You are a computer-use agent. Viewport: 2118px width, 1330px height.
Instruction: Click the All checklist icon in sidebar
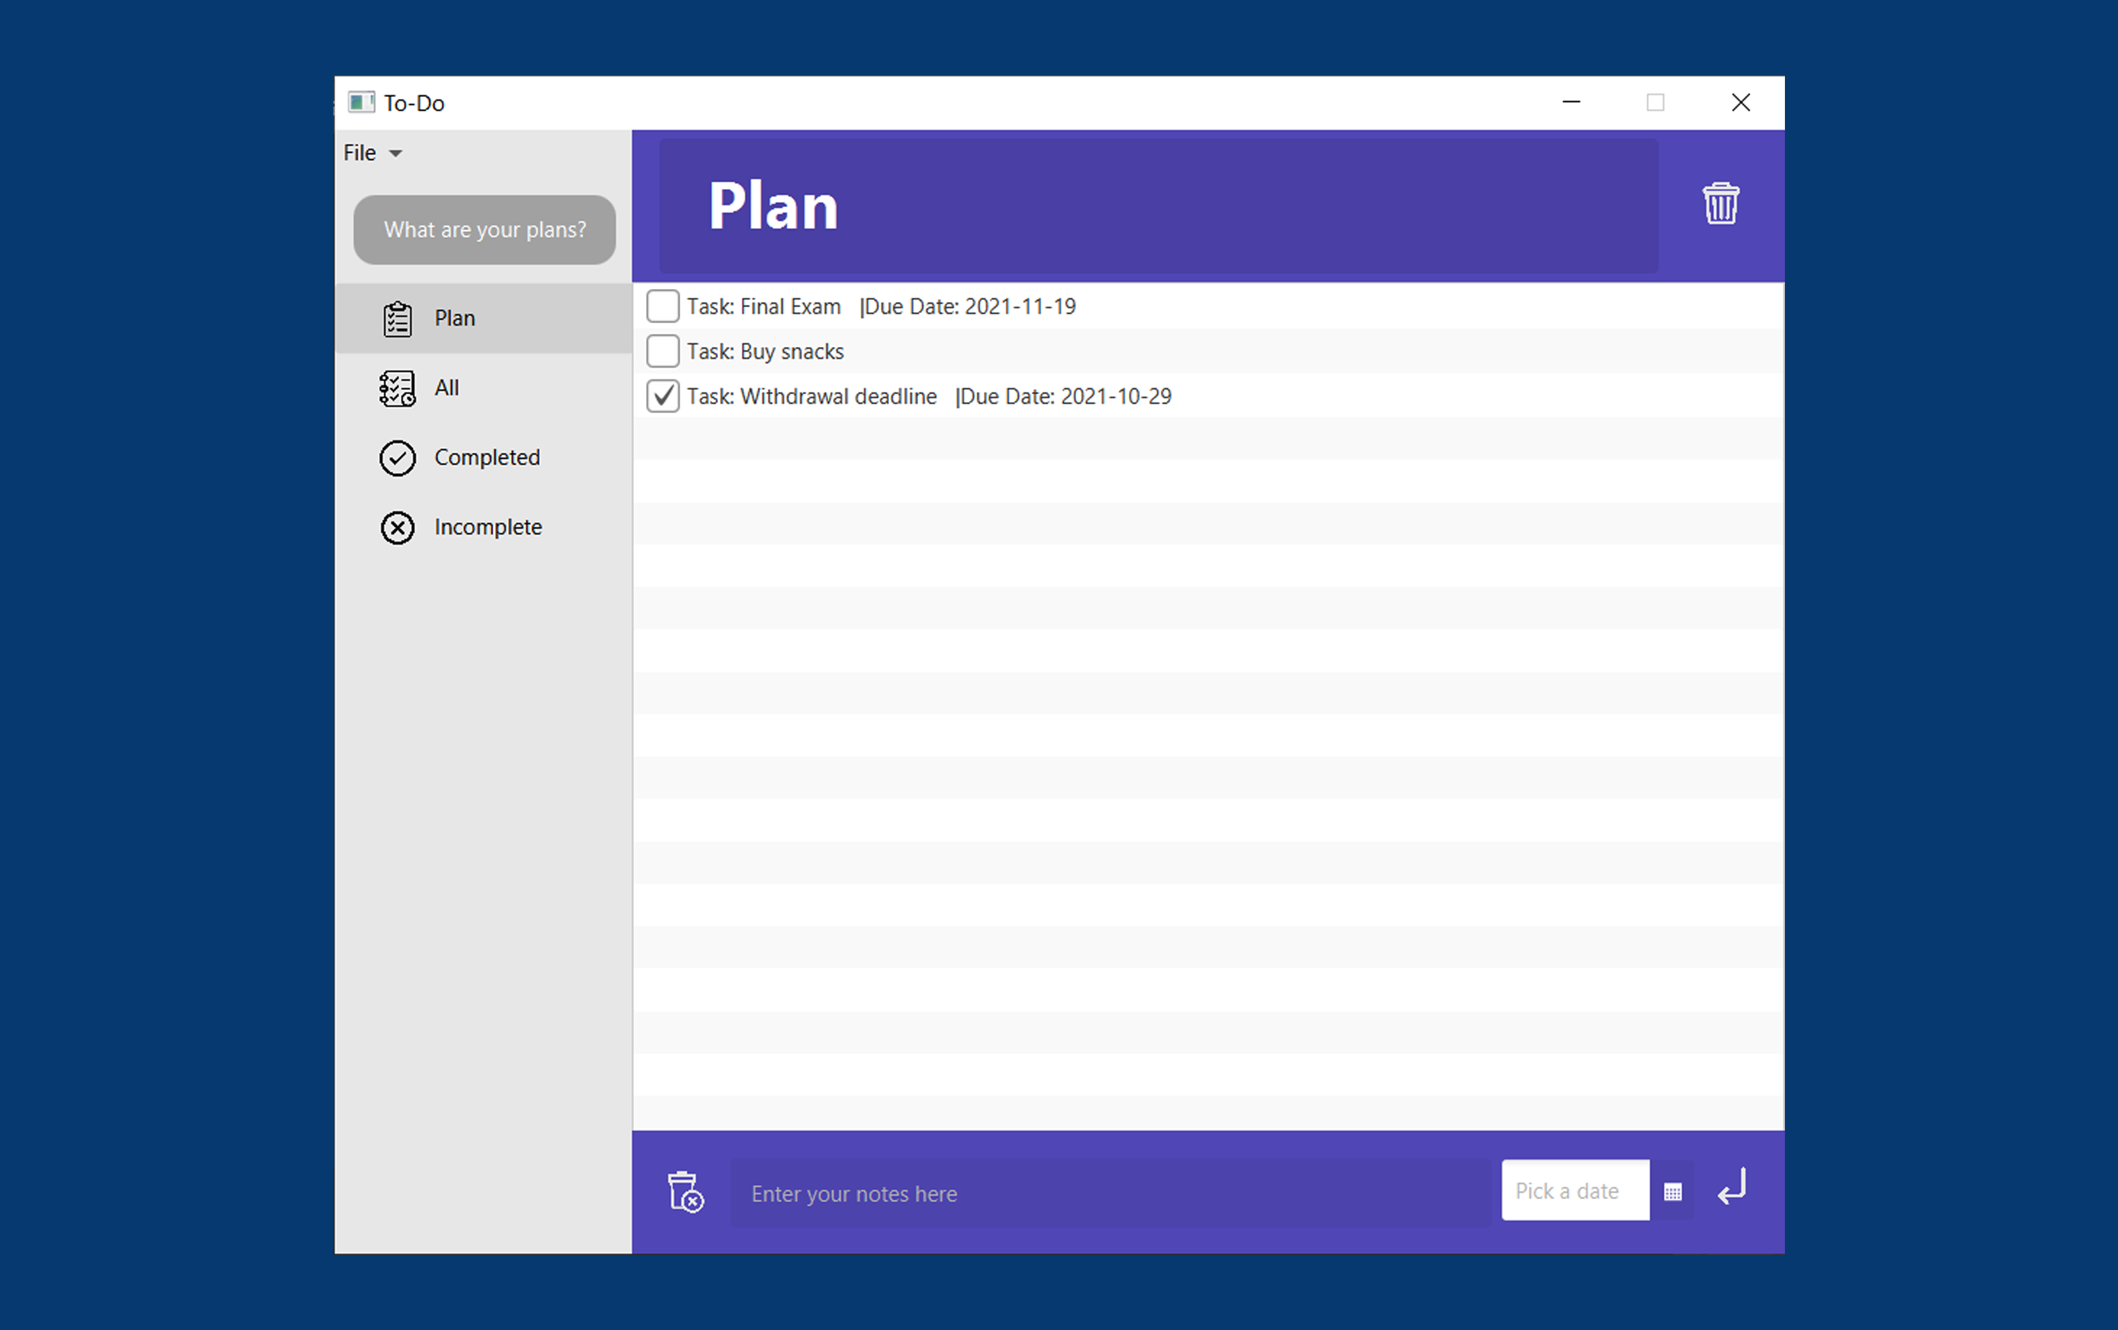click(397, 388)
